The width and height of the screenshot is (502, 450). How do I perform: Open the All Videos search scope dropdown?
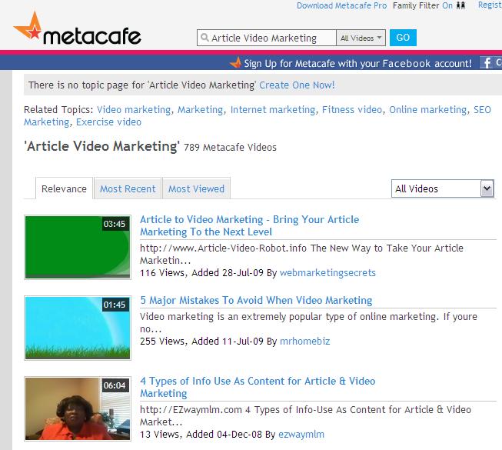coord(361,38)
